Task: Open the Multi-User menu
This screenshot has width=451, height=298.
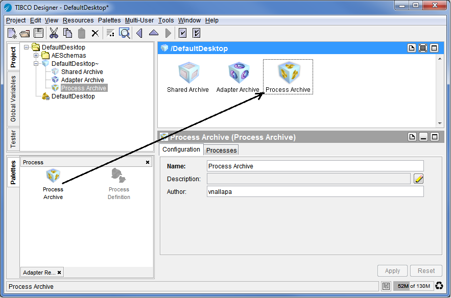Action: (139, 20)
